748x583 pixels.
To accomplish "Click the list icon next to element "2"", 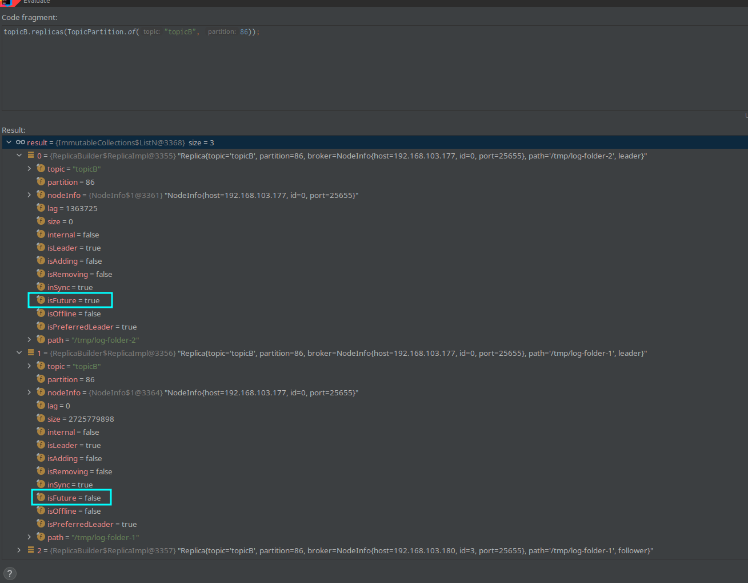I will pyautogui.click(x=30, y=550).
